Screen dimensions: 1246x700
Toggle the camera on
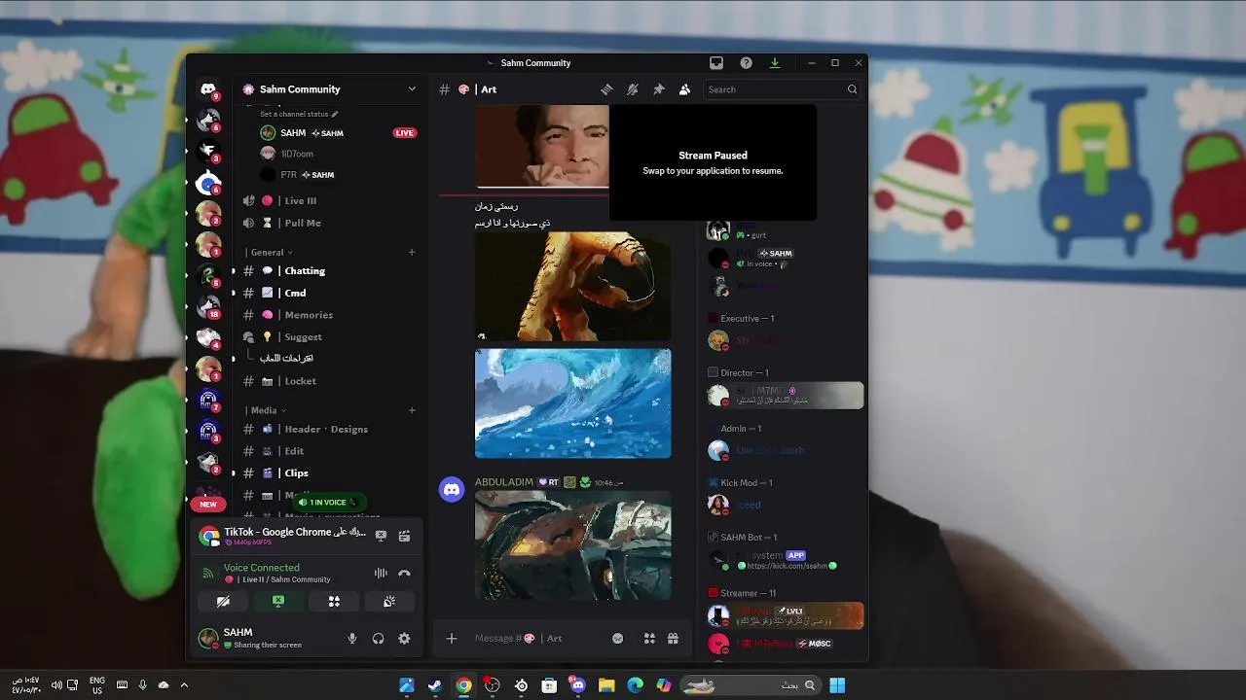tap(223, 602)
